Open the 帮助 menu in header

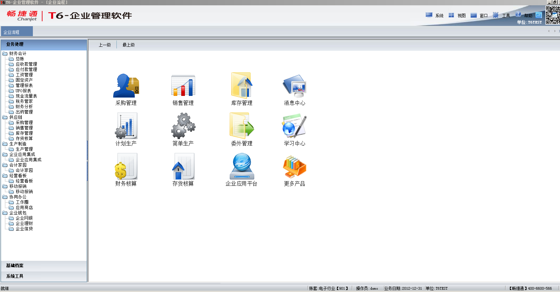click(x=524, y=15)
